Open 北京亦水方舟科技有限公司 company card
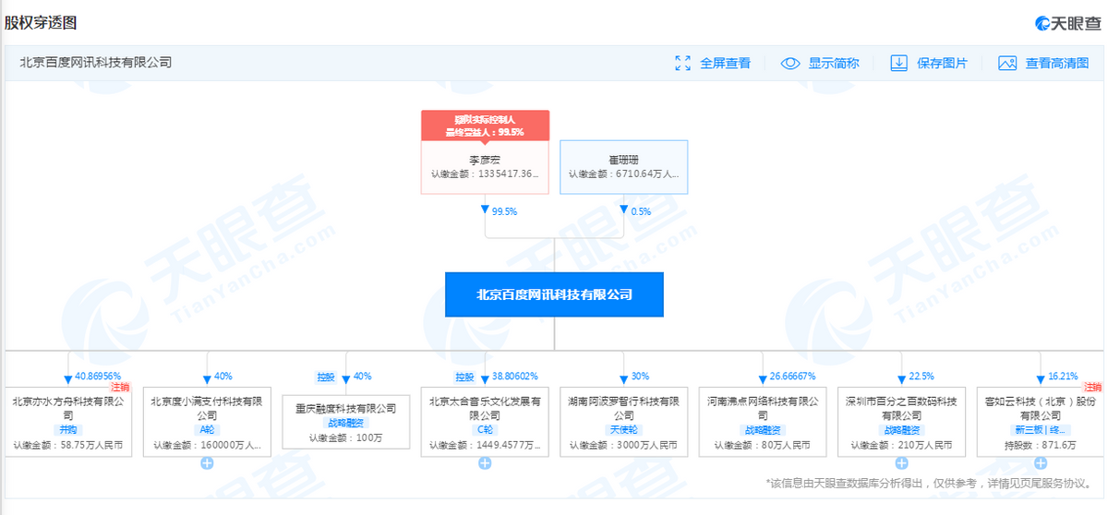 coord(68,422)
